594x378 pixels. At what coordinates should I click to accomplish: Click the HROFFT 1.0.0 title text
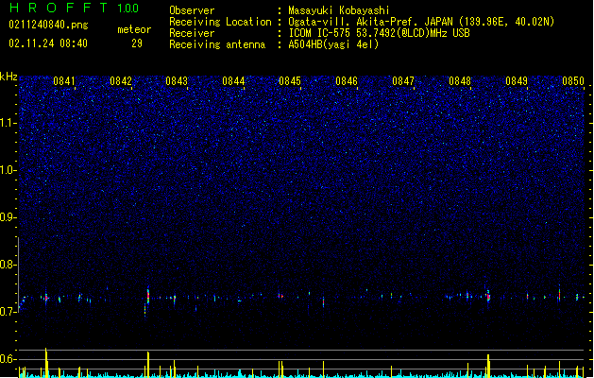point(75,8)
